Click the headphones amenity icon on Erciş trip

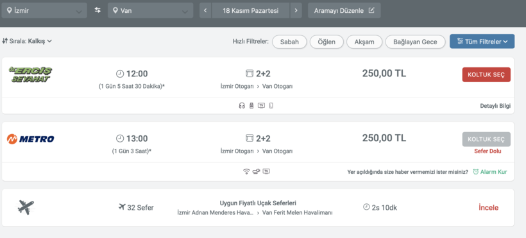tap(242, 106)
